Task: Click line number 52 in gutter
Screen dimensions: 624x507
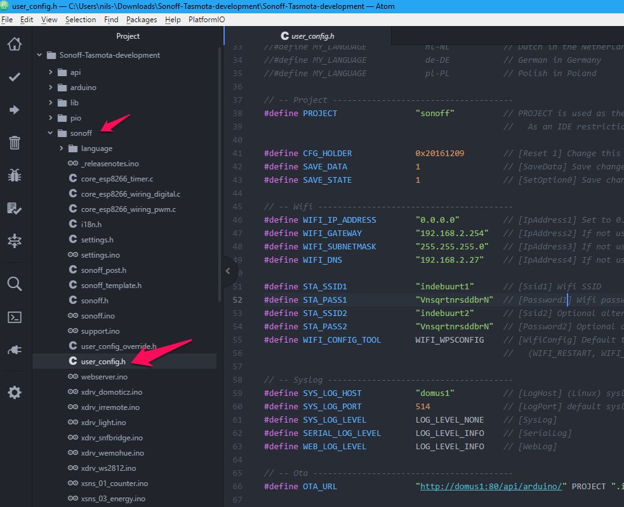Action: [237, 300]
